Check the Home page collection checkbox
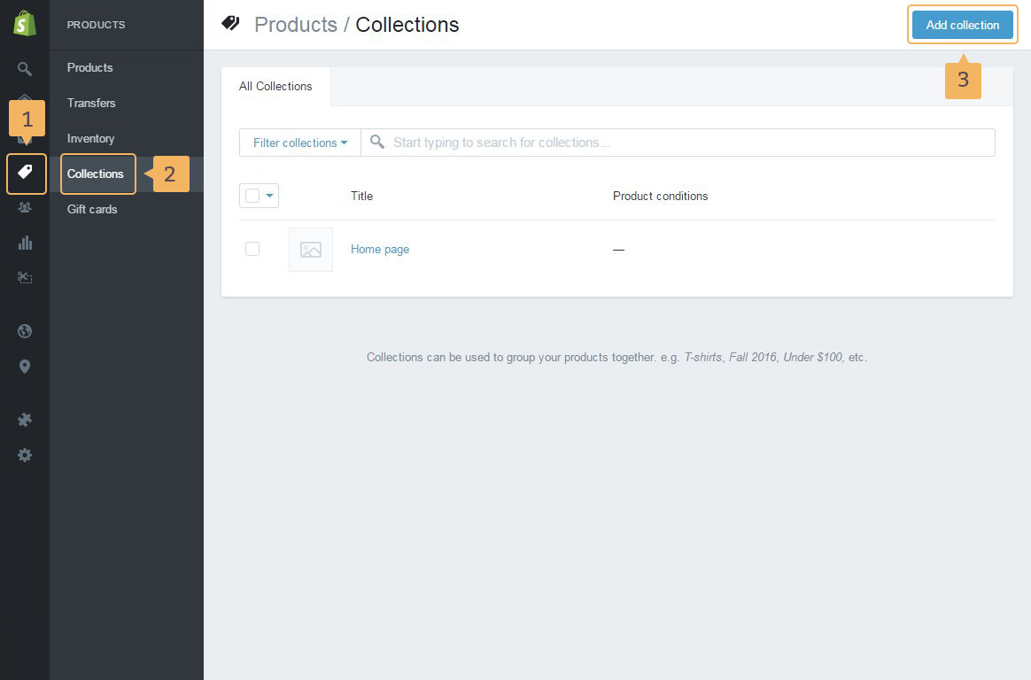The image size is (1031, 680). tap(252, 249)
